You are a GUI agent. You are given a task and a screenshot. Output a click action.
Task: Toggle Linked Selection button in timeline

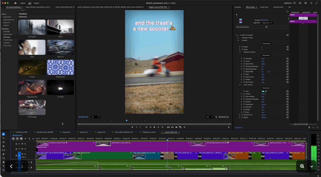click(21, 139)
